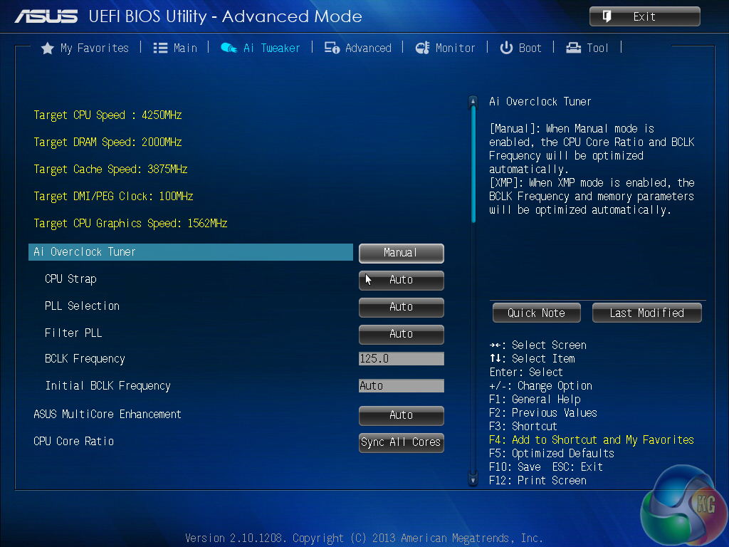Click the star icon beside My Favorites
The width and height of the screenshot is (729, 547).
tap(48, 48)
